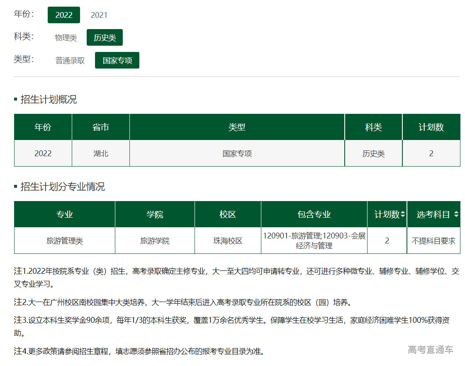Screen dimensions: 465x366
Task: Select 国家专项 admission type
Action: click(117, 60)
